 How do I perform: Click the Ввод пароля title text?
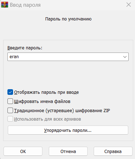coord(25,5)
